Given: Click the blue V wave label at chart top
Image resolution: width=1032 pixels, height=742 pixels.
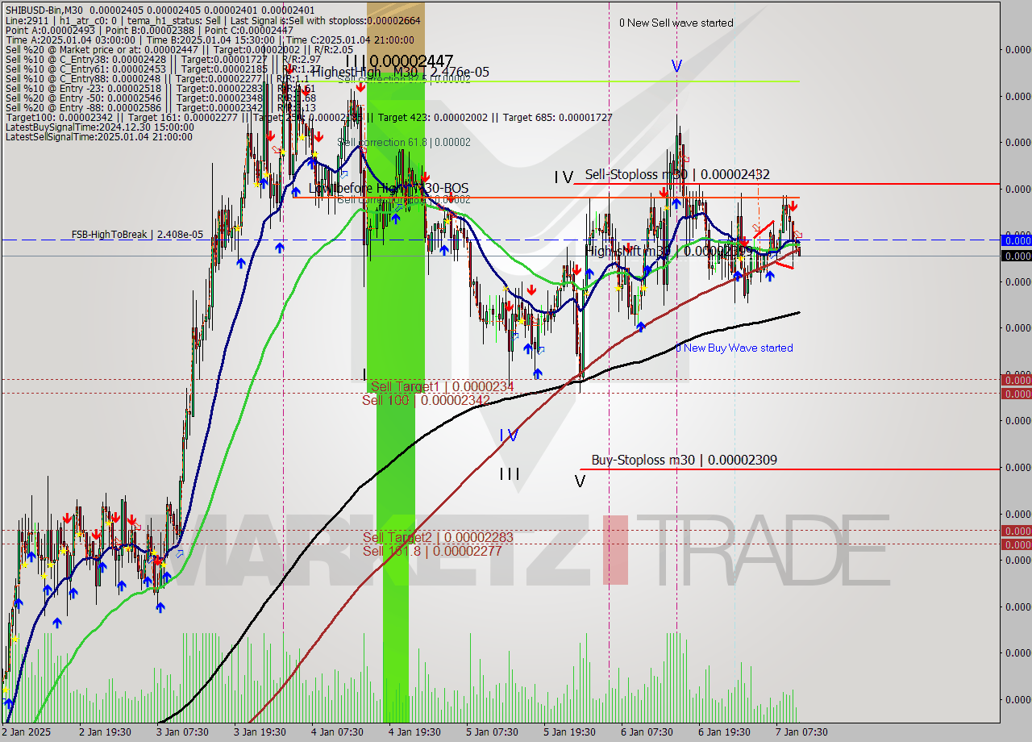Looking at the screenshot, I should coord(676,66).
